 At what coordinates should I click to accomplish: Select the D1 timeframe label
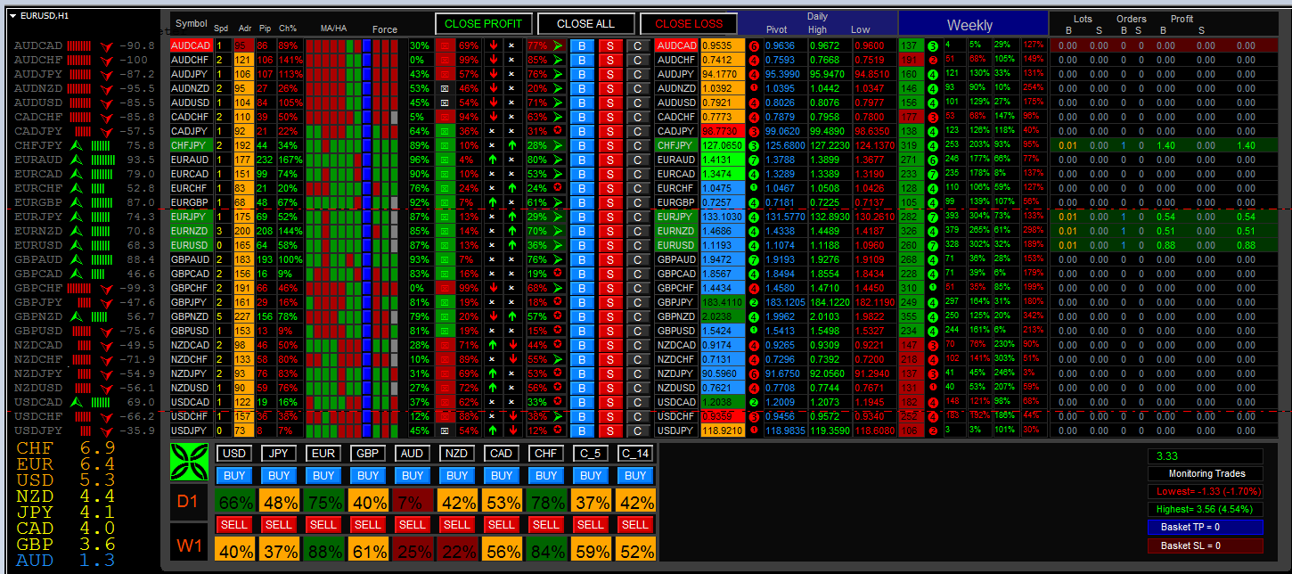click(x=188, y=502)
